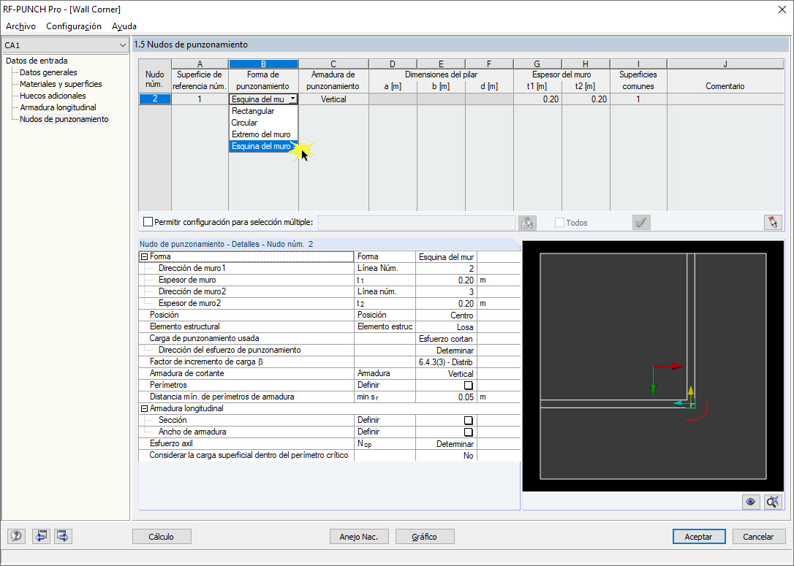The width and height of the screenshot is (794, 566).
Task: Check the Perímetros Definir checkbox
Action: [x=469, y=386]
